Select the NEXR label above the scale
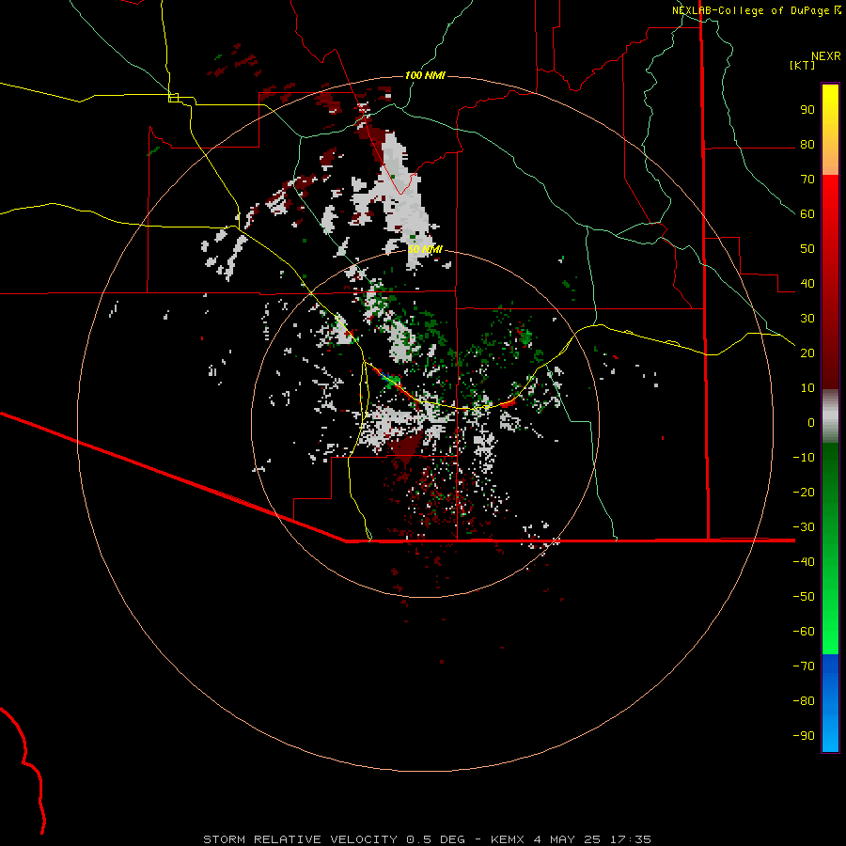 click(825, 56)
